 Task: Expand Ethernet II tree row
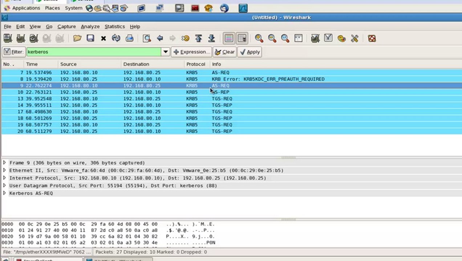click(4, 170)
